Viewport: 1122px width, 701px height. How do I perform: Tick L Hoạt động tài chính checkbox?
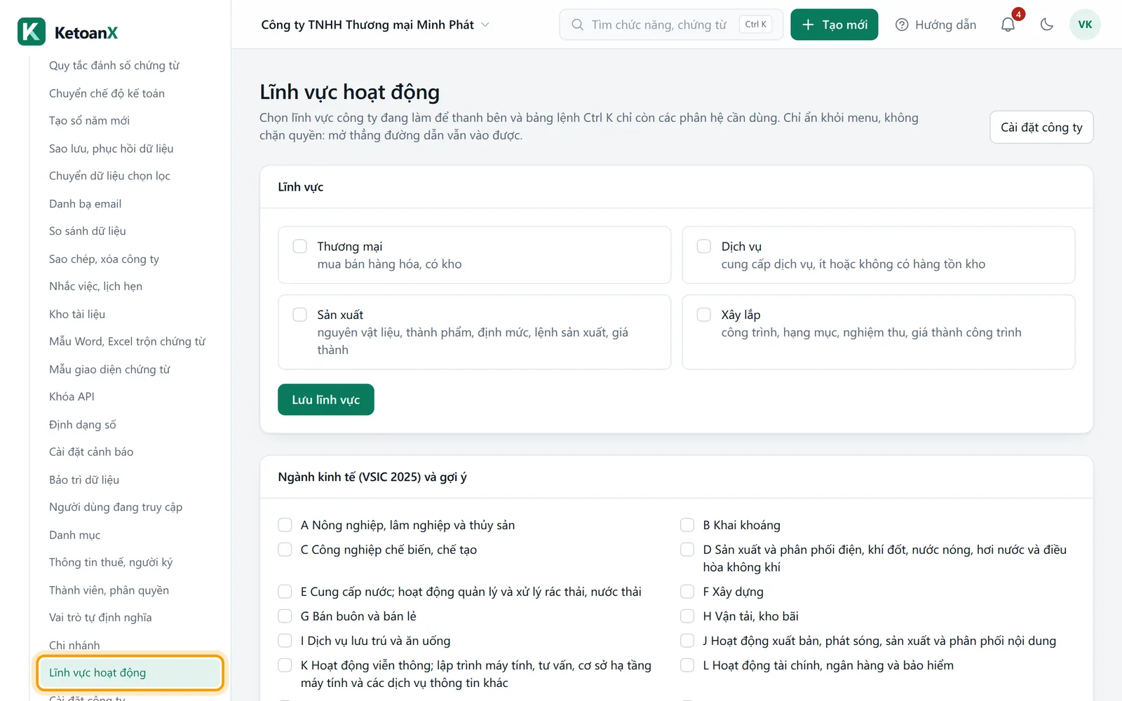(x=687, y=665)
